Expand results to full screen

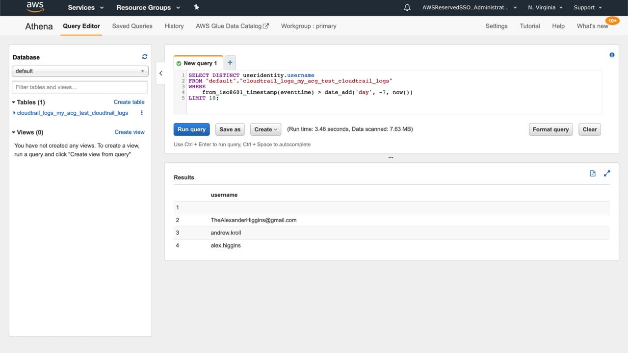[607, 174]
